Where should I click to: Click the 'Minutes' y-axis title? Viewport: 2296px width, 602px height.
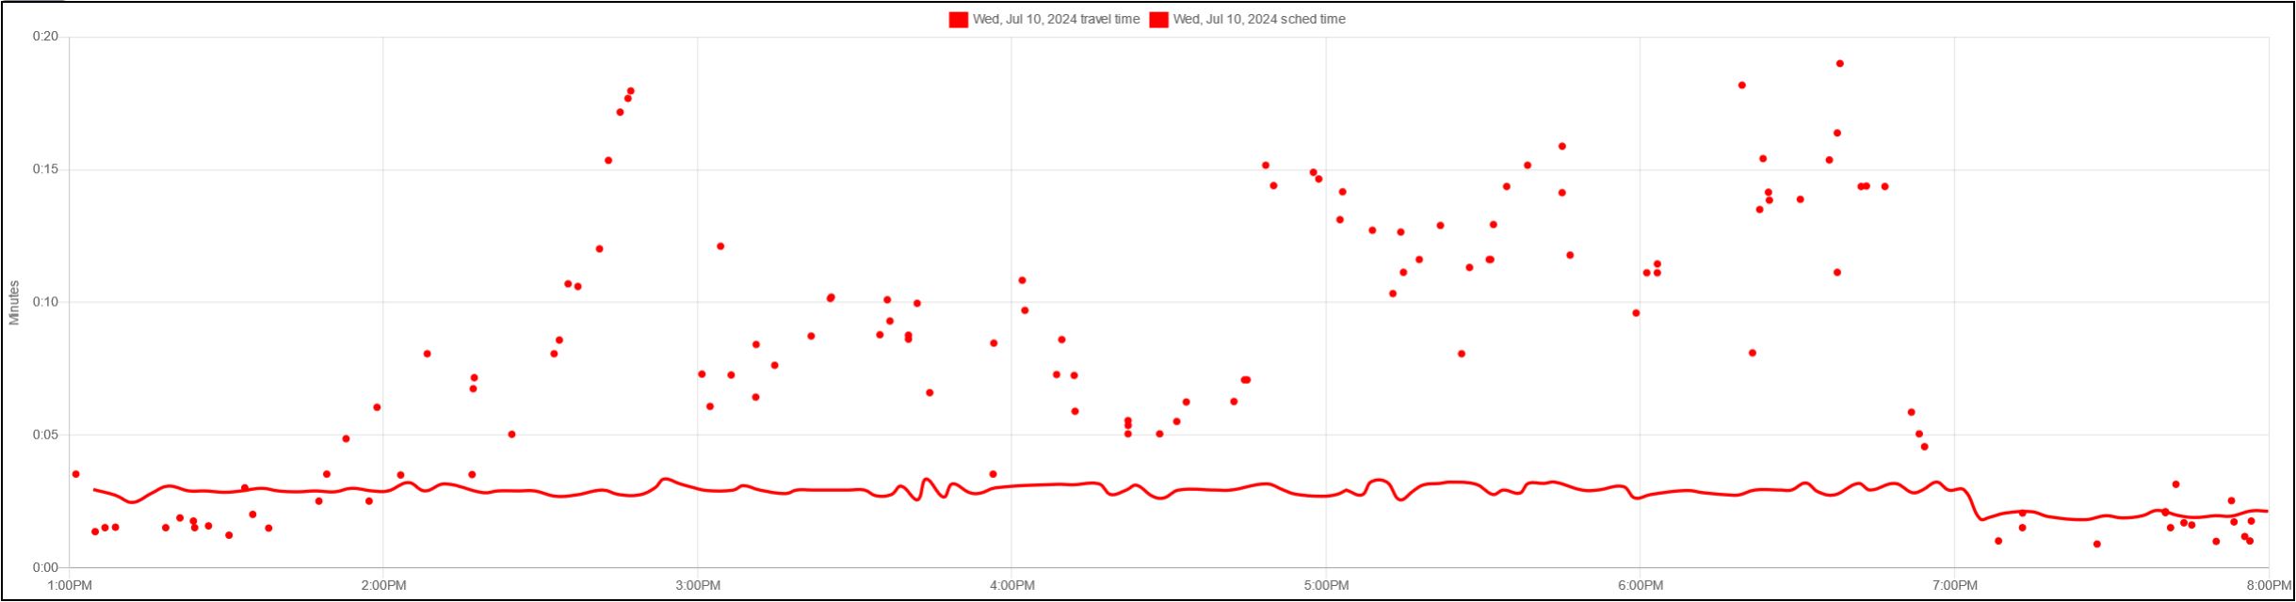coord(14,303)
